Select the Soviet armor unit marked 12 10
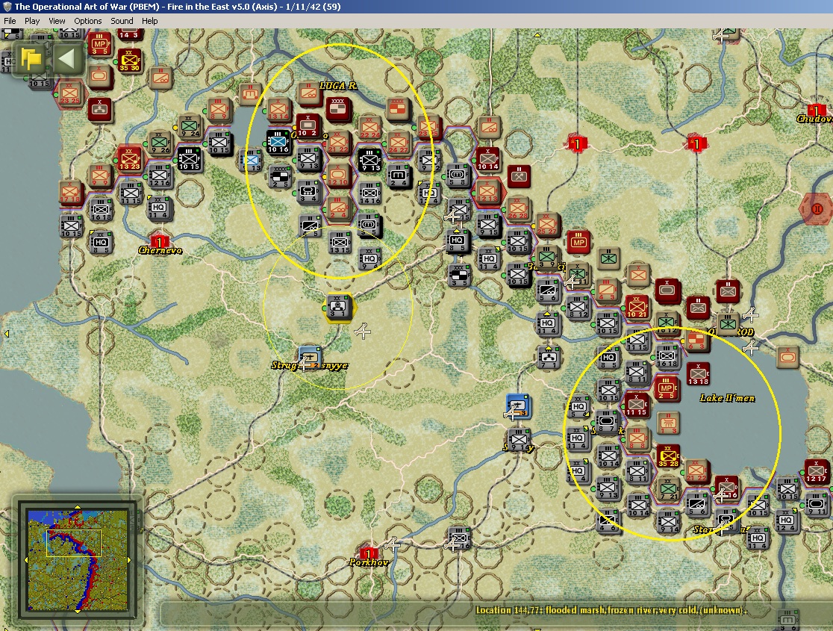 coord(337,175)
